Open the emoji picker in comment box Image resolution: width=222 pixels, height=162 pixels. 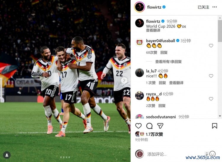coord(212,154)
